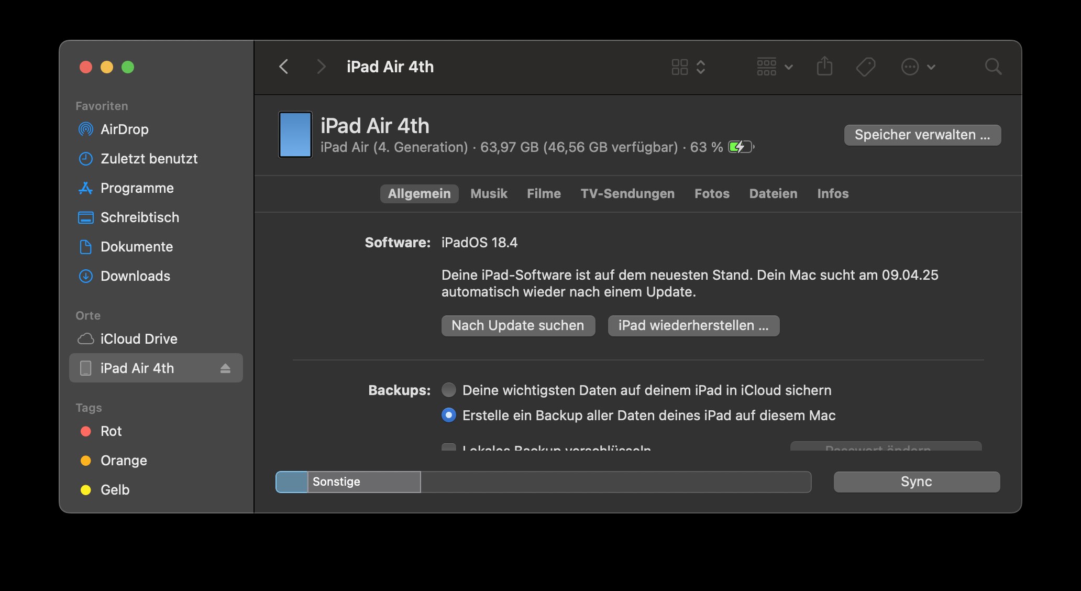Switch to the TV-Sendungen tab
Image resolution: width=1081 pixels, height=591 pixels.
click(627, 194)
